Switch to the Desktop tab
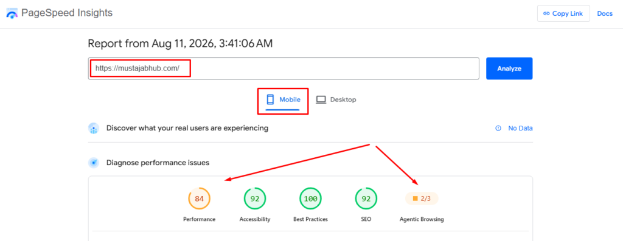Viewport: 623px width, 241px height. coord(336,100)
